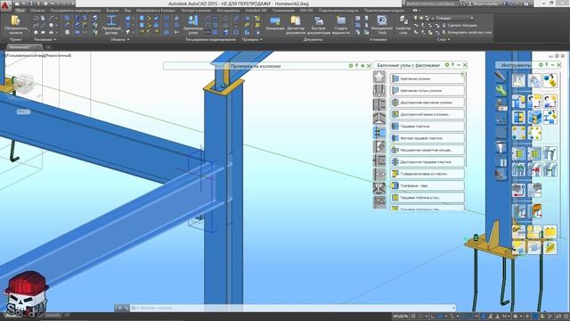Toggle the layer freeze sun icon

421,18
